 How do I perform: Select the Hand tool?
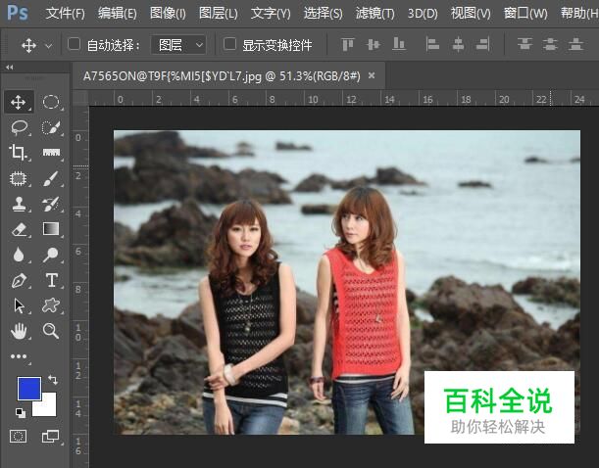click(x=19, y=331)
